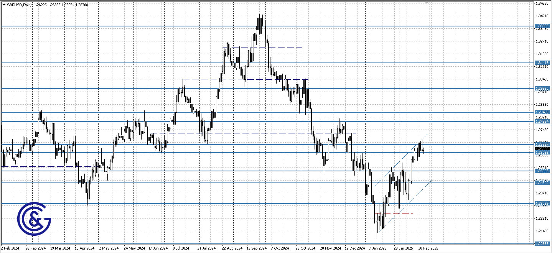
Task: Click the 13 Sep 2024 date label
Action: pyautogui.click(x=257, y=248)
